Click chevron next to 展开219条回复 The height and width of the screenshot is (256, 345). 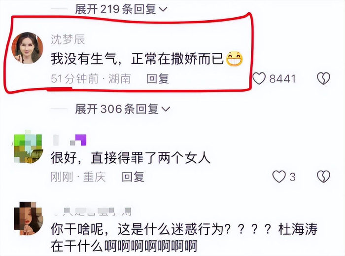point(163,9)
